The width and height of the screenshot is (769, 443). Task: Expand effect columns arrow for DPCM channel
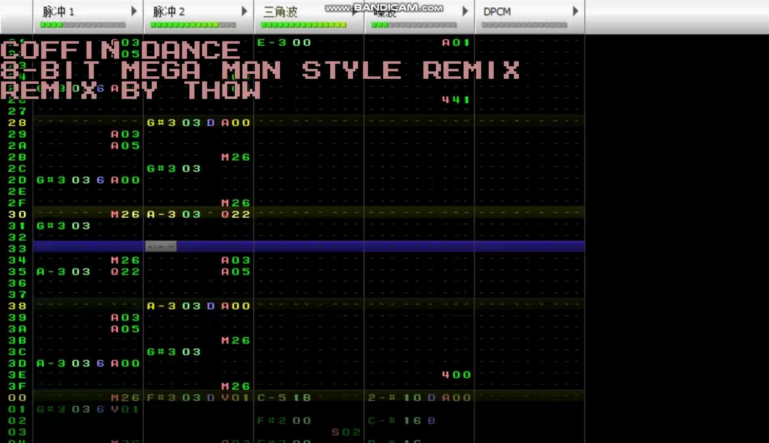tap(576, 11)
